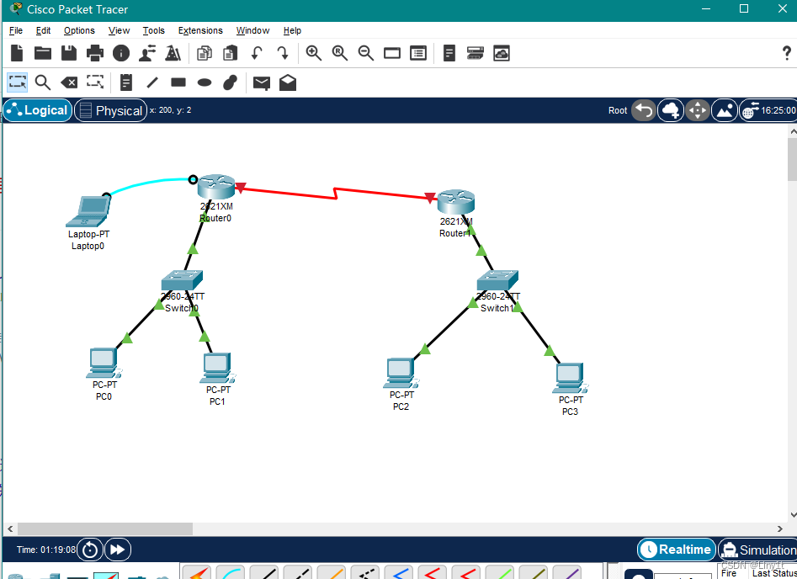Open the Custom Devices Dialog icon
The height and width of the screenshot is (579, 797).
click(x=418, y=53)
